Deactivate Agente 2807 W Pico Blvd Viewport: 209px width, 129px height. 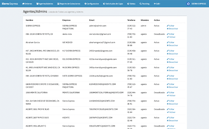(x=172, y=120)
